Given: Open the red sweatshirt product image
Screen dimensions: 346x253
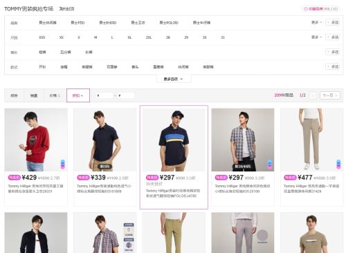Looking at the screenshot, I should 36,140.
